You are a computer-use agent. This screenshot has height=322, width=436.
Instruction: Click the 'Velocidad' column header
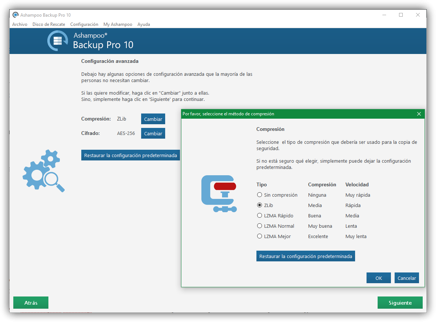(x=357, y=184)
